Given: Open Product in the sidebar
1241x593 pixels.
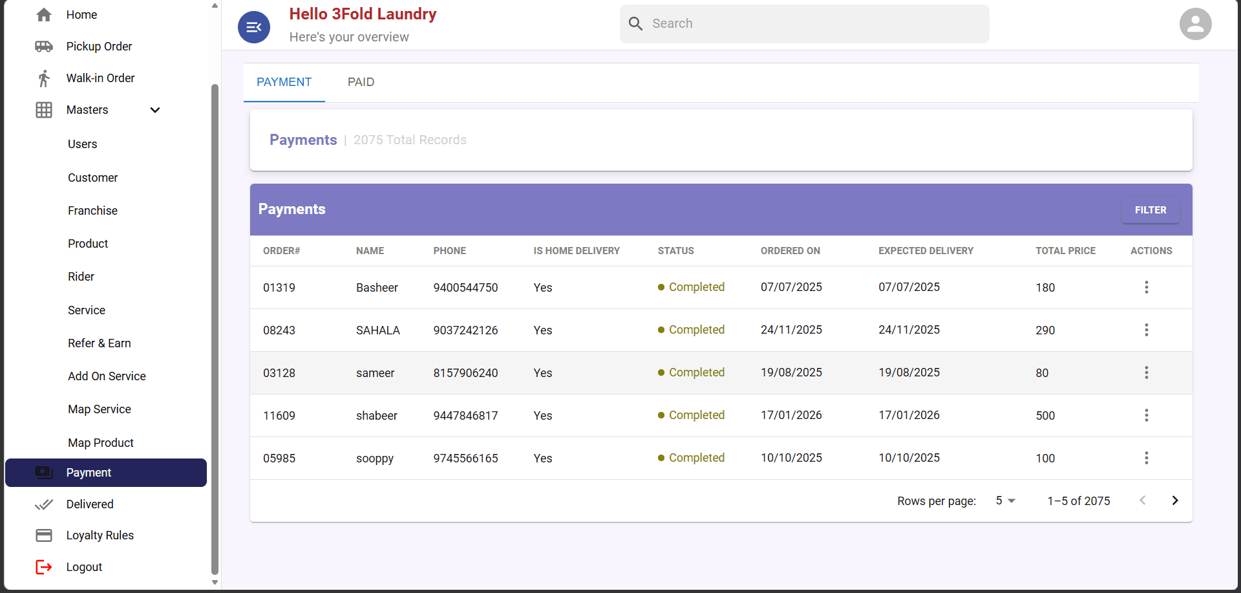Looking at the screenshot, I should coord(88,244).
